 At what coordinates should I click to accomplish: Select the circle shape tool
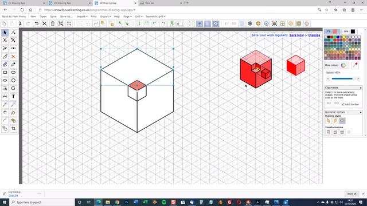13,80
